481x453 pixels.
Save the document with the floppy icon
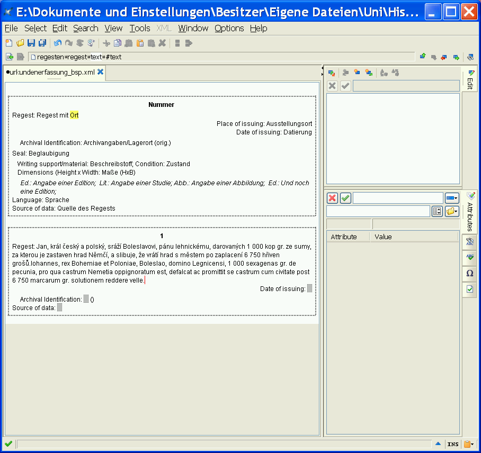coord(31,43)
